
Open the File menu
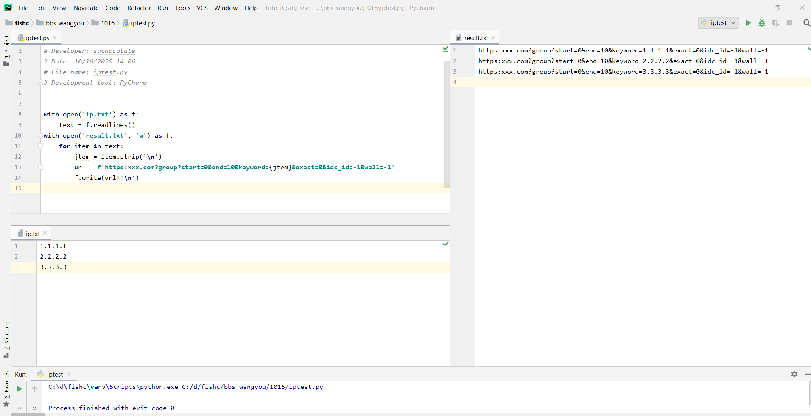coord(23,8)
